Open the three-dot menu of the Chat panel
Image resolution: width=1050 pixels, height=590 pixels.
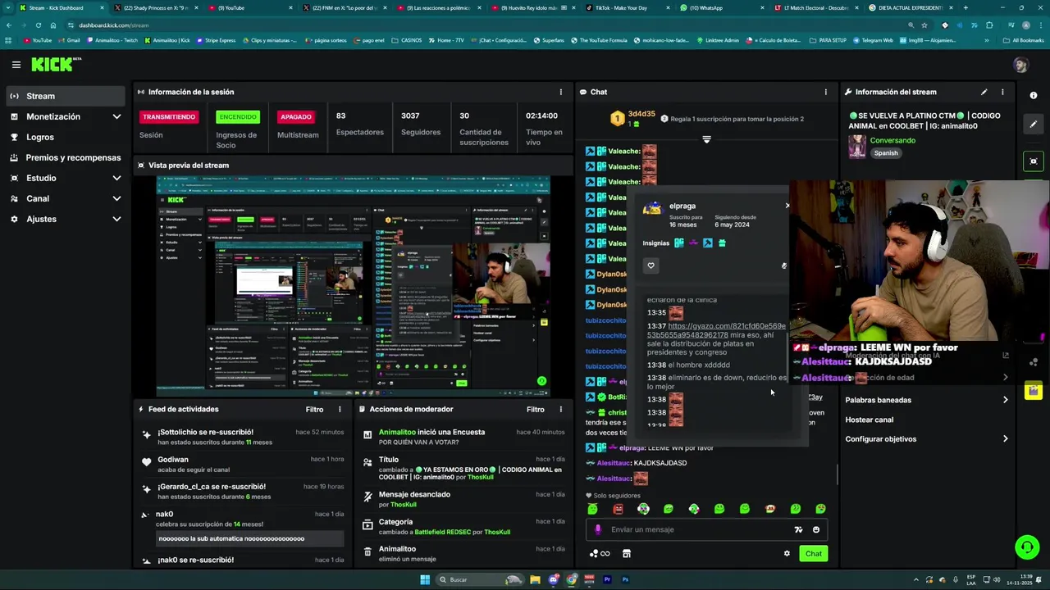point(825,92)
